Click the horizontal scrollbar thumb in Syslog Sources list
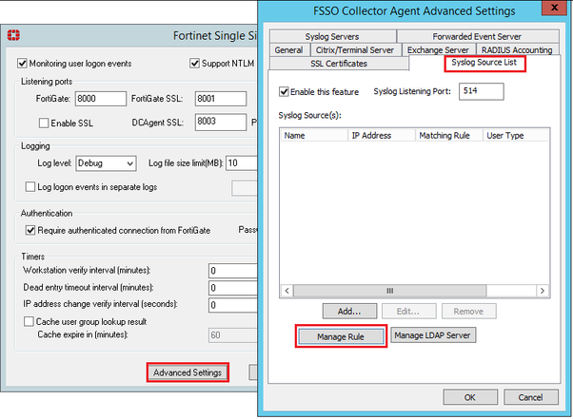This screenshot has width=573, height=419. [x=390, y=291]
